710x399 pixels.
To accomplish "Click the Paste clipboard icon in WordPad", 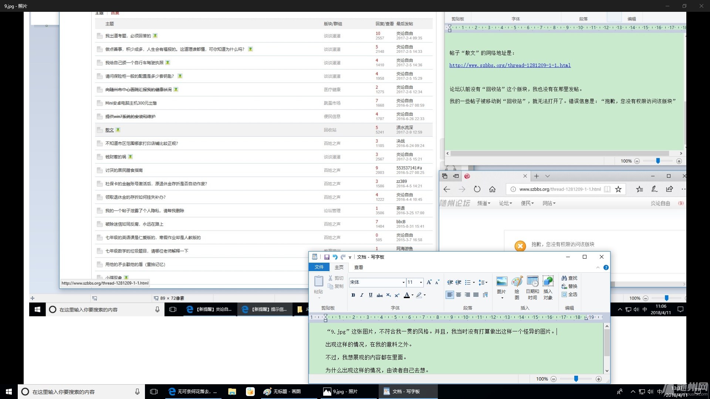I will tap(318, 282).
